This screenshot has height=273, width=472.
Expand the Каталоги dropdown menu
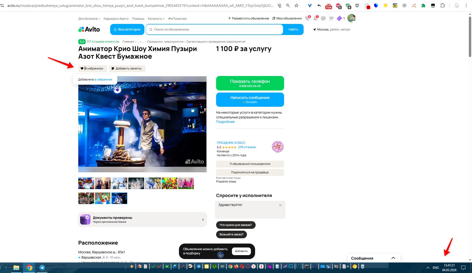coord(156,19)
